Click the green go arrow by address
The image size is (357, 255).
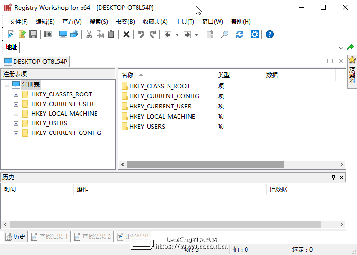[x=351, y=47]
